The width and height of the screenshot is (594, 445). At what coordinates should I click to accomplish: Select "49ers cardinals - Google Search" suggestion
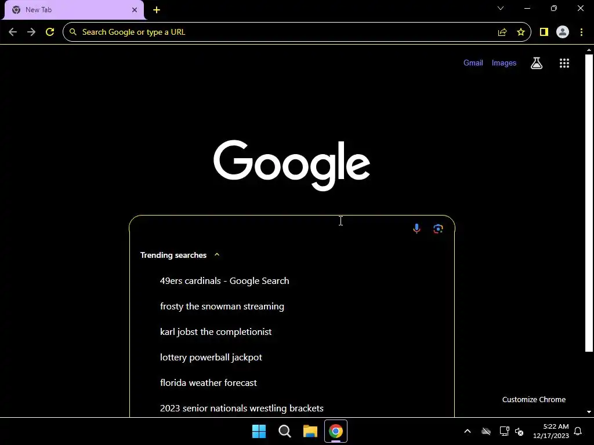pos(292,281)
